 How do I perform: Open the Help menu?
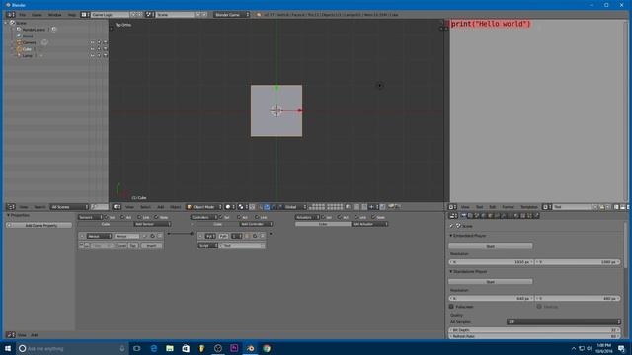tap(72, 15)
